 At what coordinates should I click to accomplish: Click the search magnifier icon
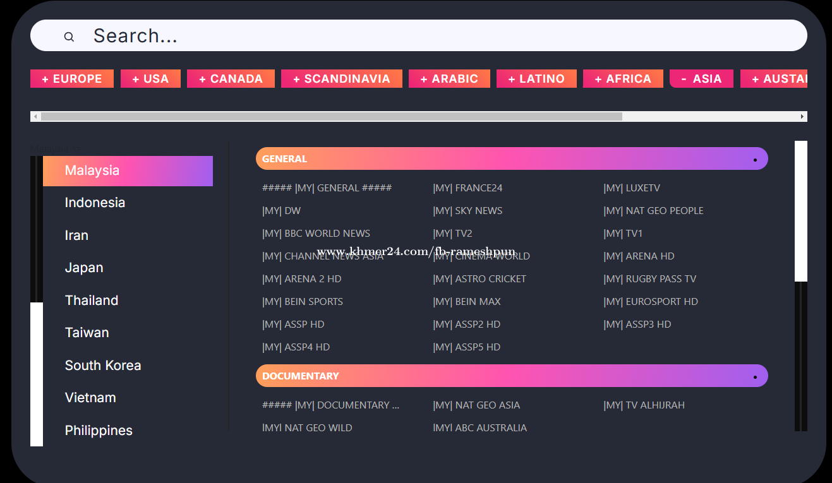pyautogui.click(x=69, y=37)
